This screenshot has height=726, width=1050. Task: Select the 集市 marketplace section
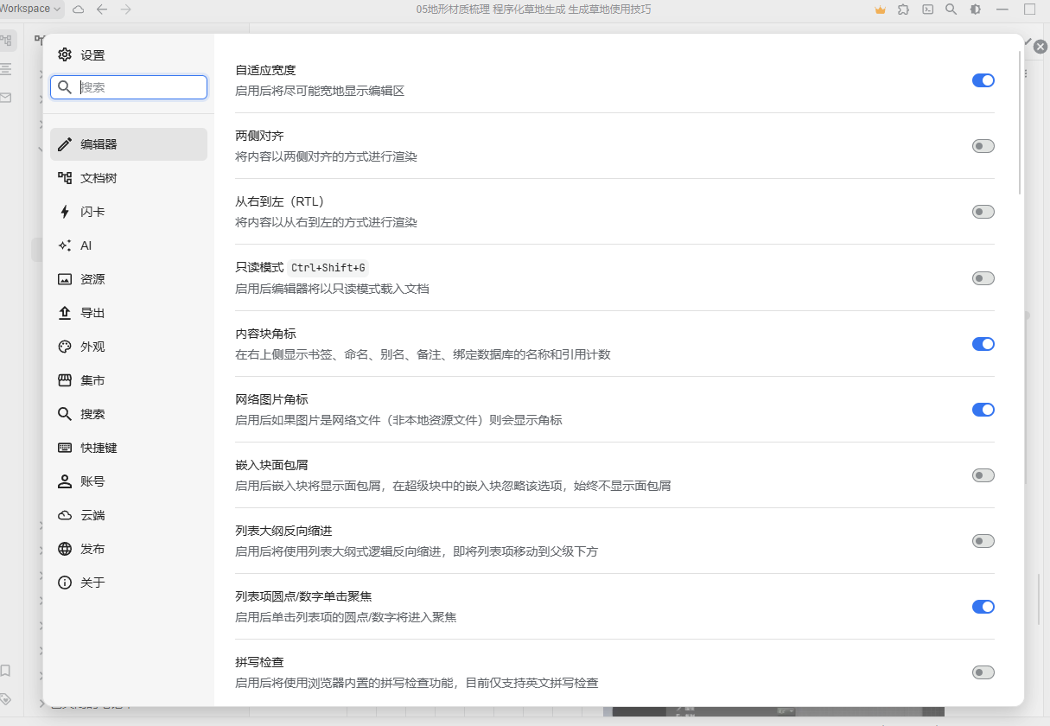click(x=92, y=380)
